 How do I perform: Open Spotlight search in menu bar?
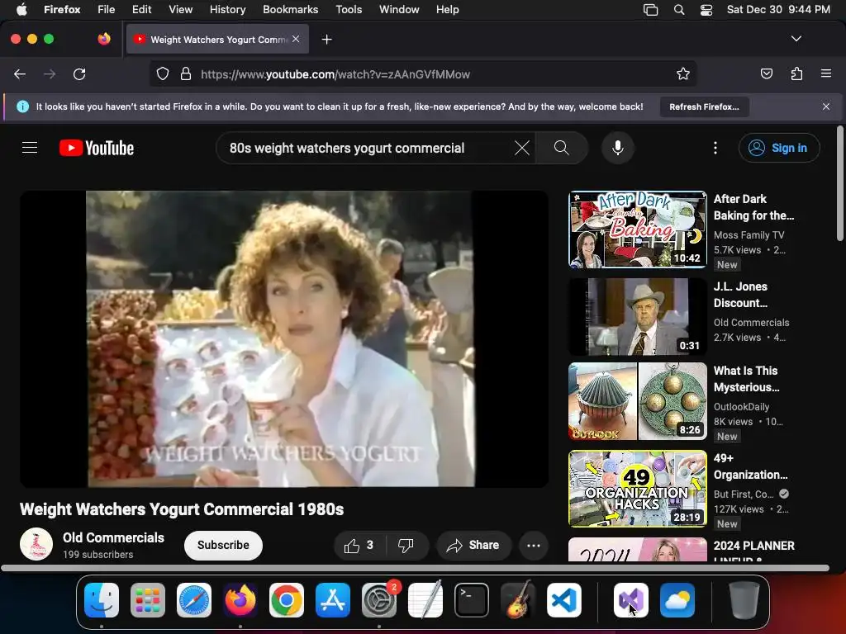679,10
